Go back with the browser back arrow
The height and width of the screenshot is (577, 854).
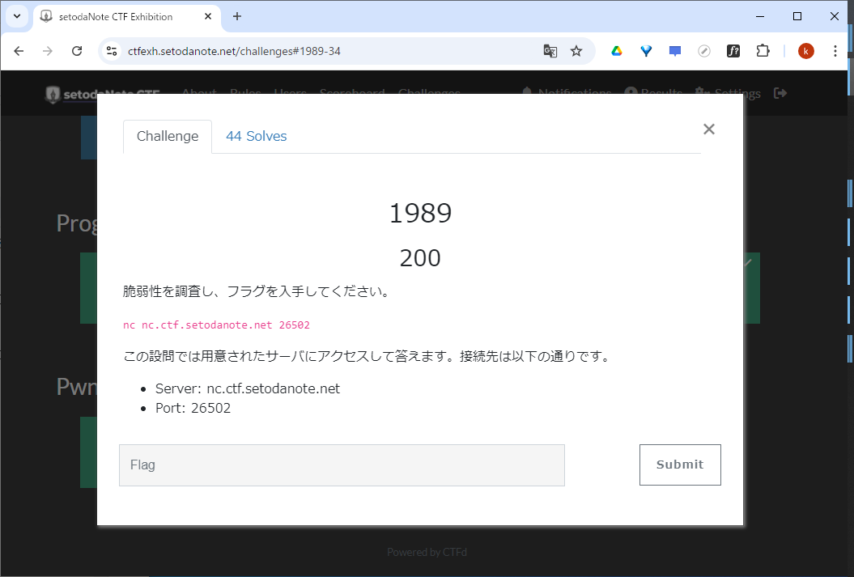tap(19, 51)
